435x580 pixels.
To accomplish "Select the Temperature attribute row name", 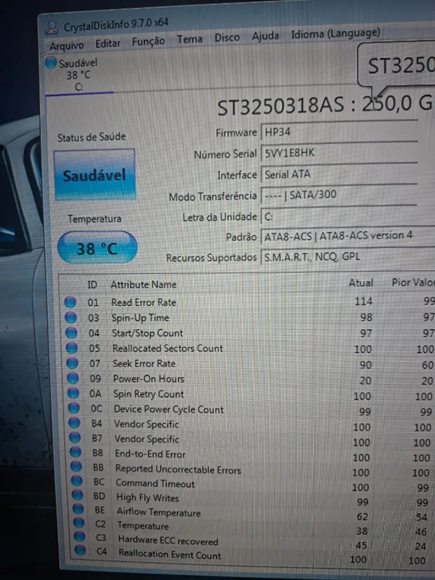I will [143, 526].
